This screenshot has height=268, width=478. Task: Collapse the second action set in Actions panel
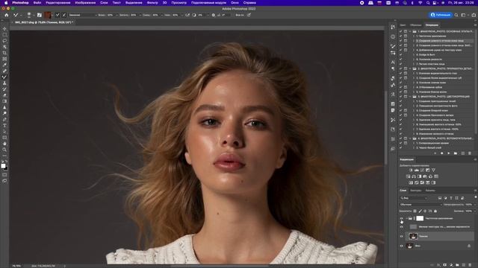410,68
